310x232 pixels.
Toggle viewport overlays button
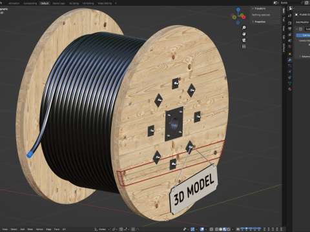(x=202, y=229)
